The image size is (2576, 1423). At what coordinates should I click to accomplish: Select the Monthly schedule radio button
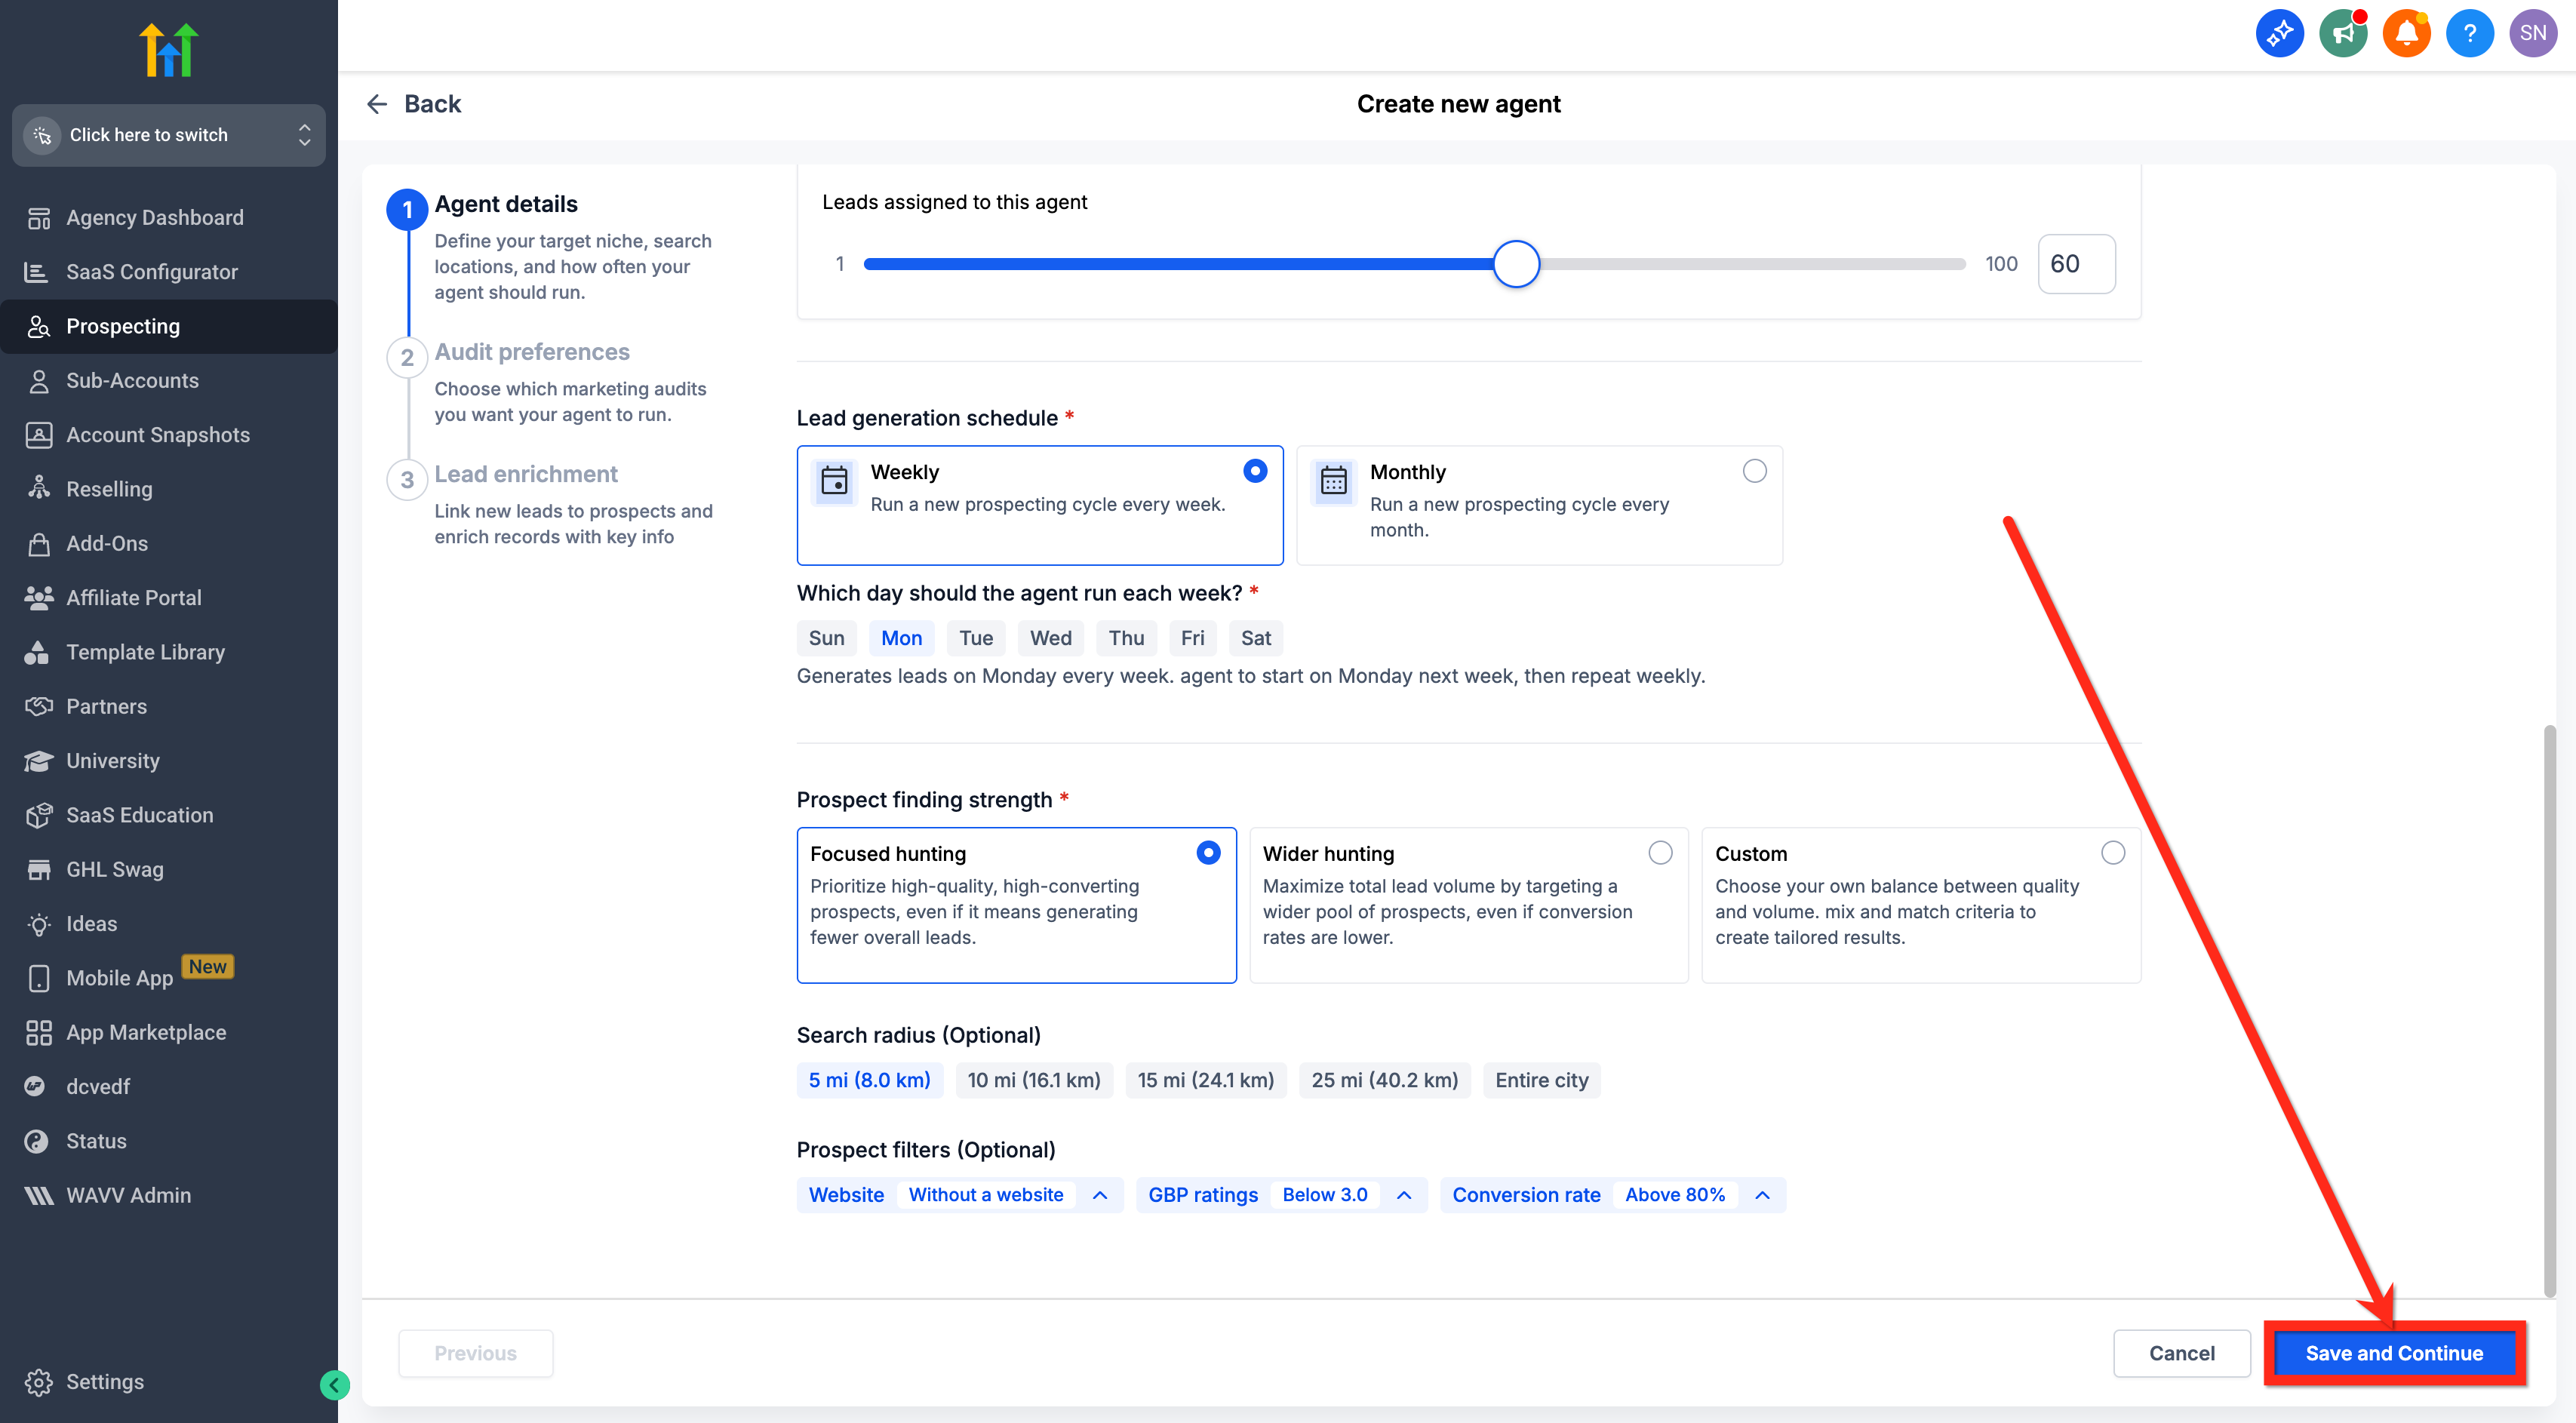pyautogui.click(x=1754, y=471)
